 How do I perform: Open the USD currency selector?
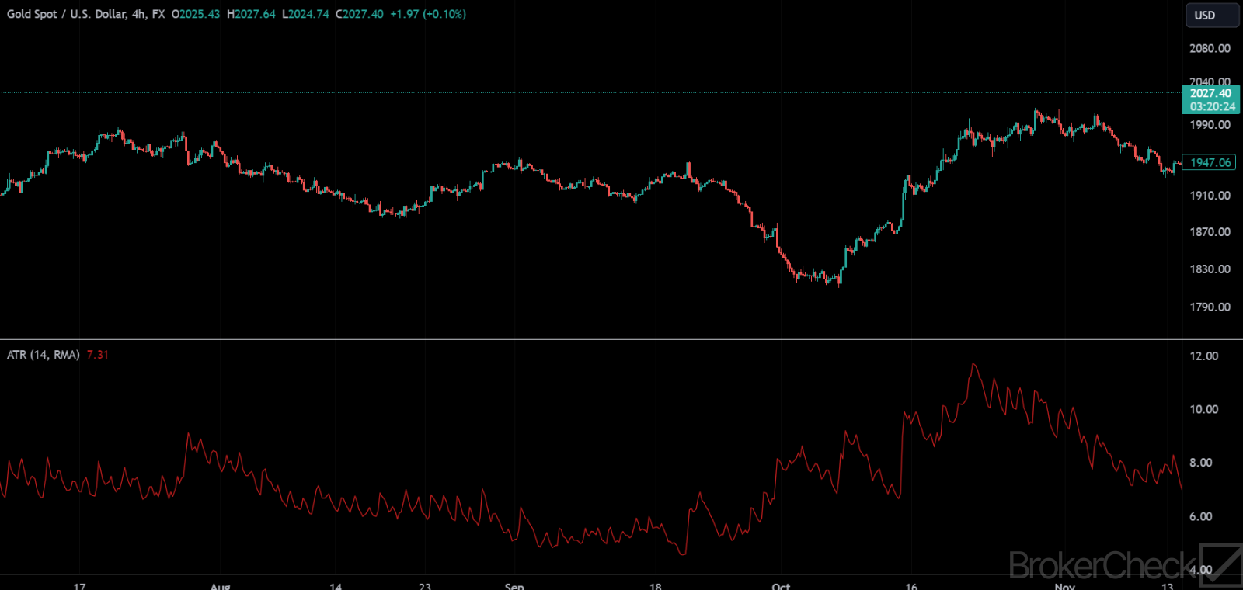(x=1212, y=16)
